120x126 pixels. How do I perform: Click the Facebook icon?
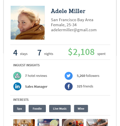(x=69, y=86)
